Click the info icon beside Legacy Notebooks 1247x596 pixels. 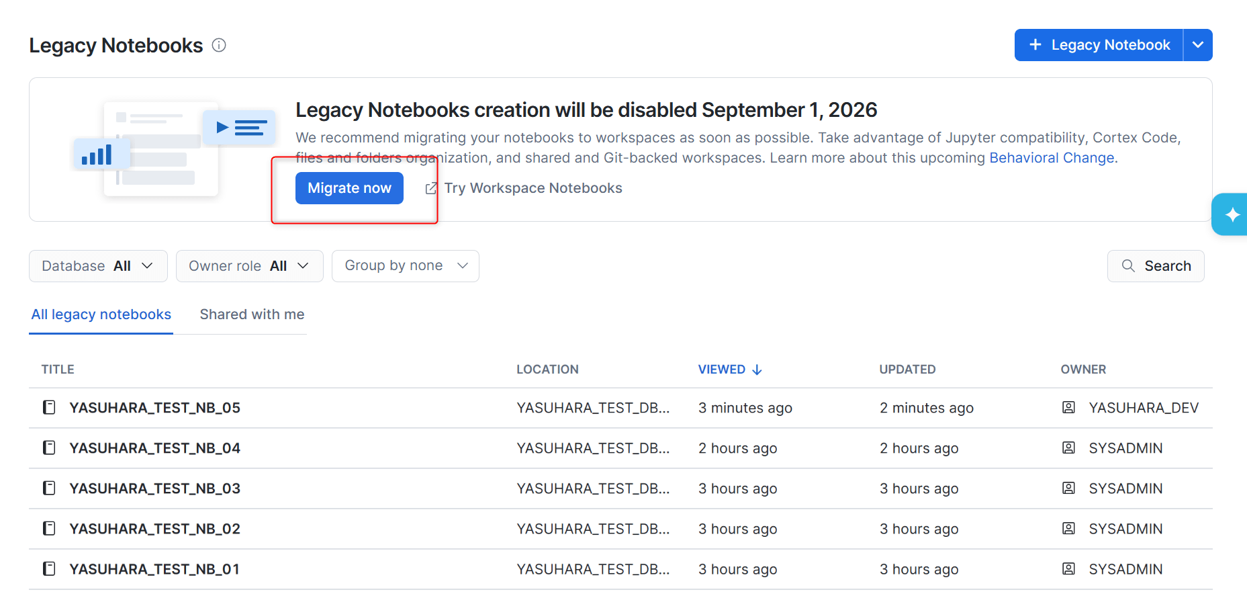pos(219,45)
